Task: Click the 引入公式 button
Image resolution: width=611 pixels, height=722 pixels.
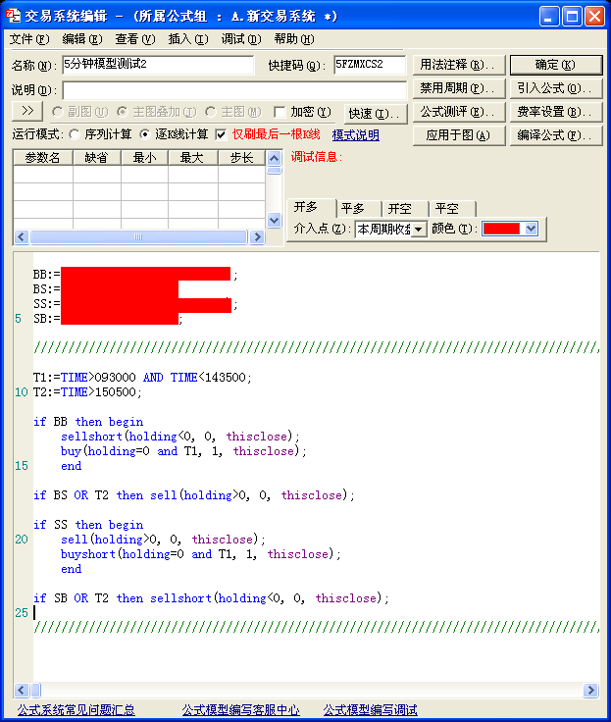Action: pos(556,88)
